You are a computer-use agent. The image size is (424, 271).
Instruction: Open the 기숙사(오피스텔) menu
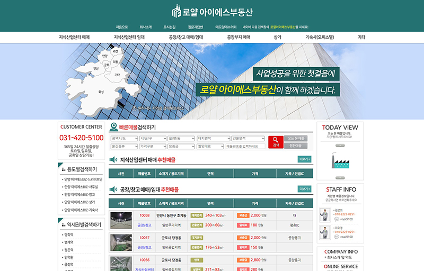pos(320,37)
